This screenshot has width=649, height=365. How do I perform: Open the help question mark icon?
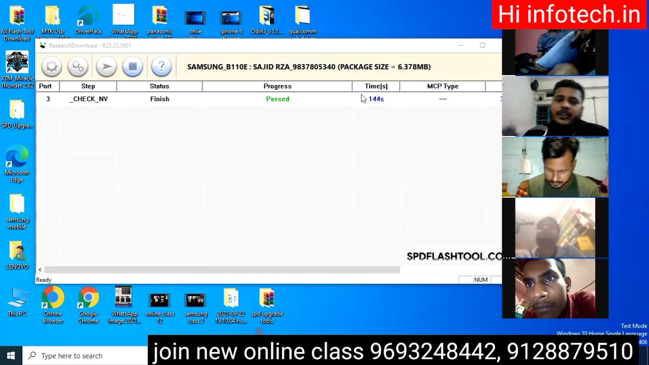coord(161,66)
